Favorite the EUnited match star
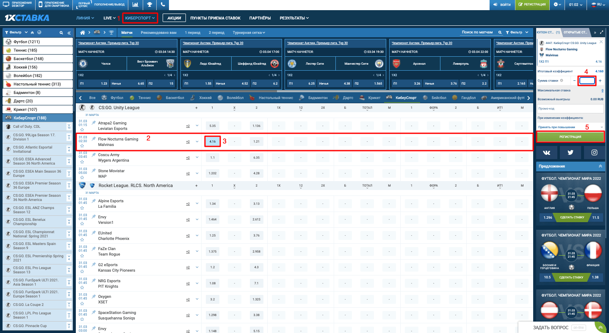The height and width of the screenshot is (333, 609). click(82, 239)
